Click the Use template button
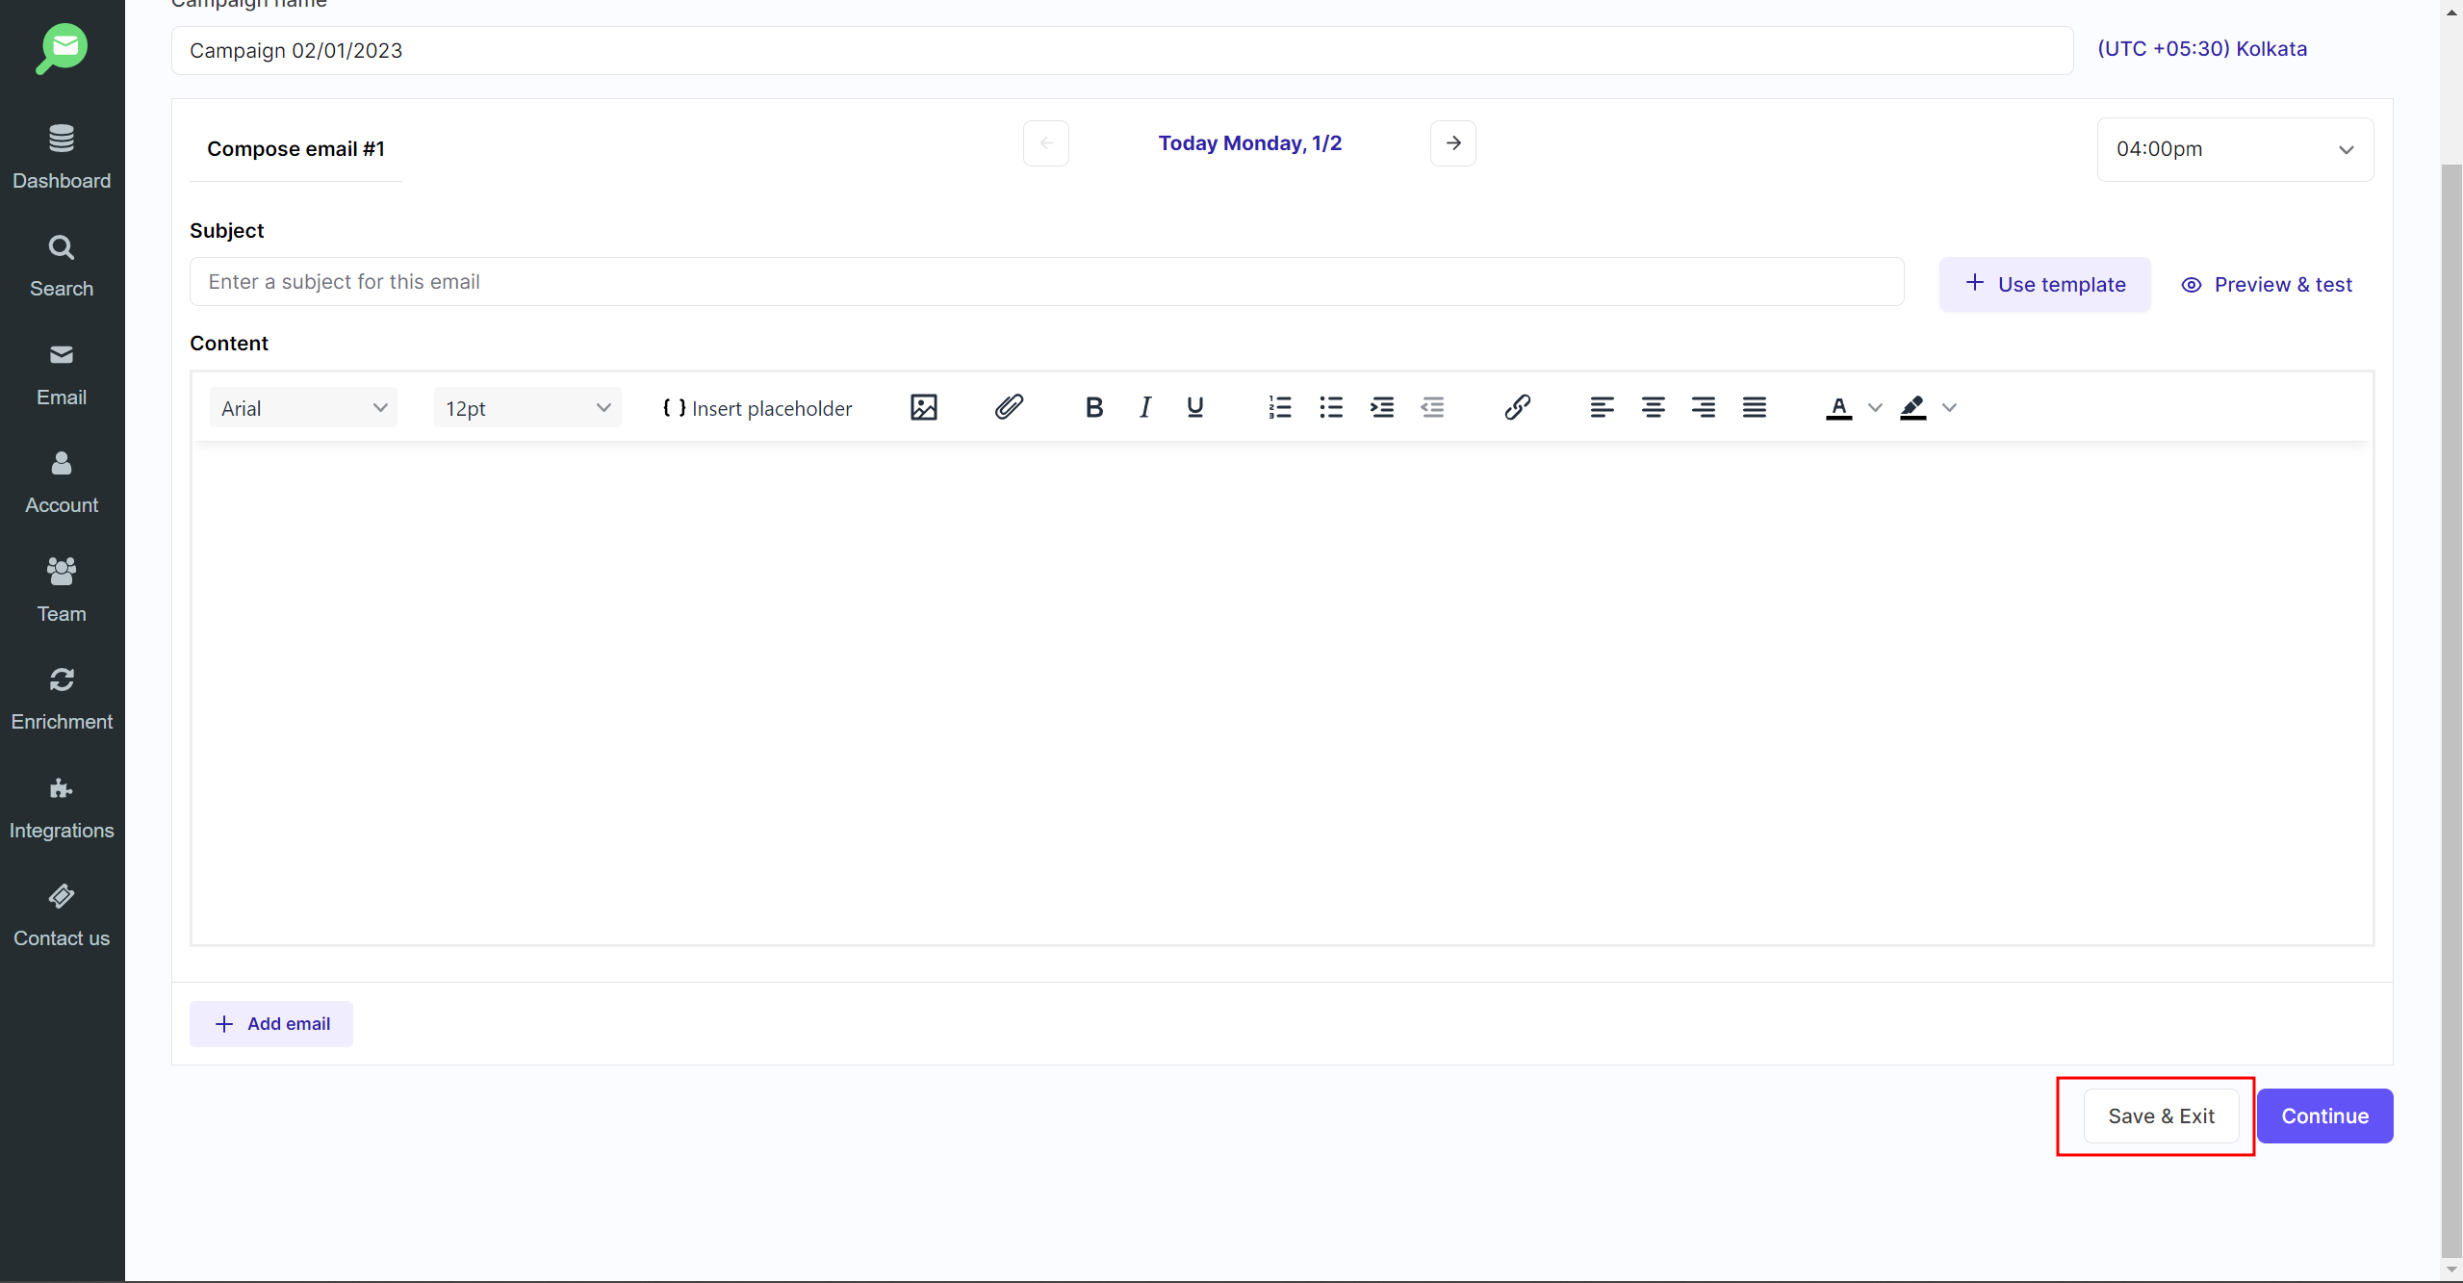 2044,284
